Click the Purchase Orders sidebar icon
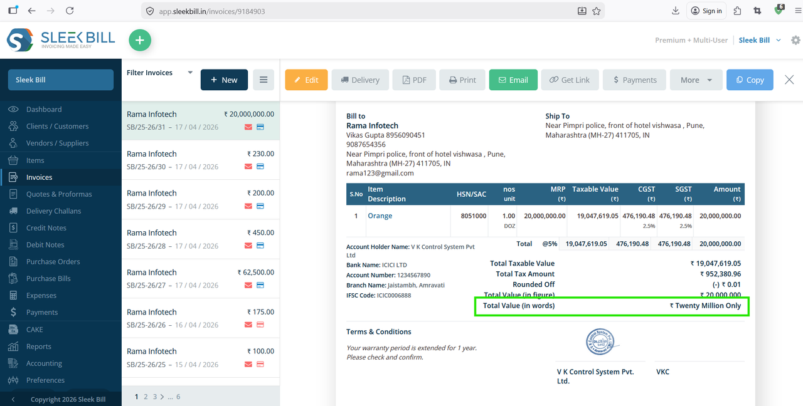Image resolution: width=803 pixels, height=406 pixels. (x=13, y=262)
